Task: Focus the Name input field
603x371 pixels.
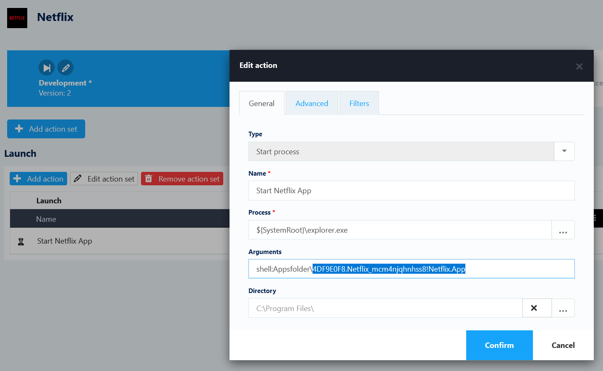Action: [411, 191]
